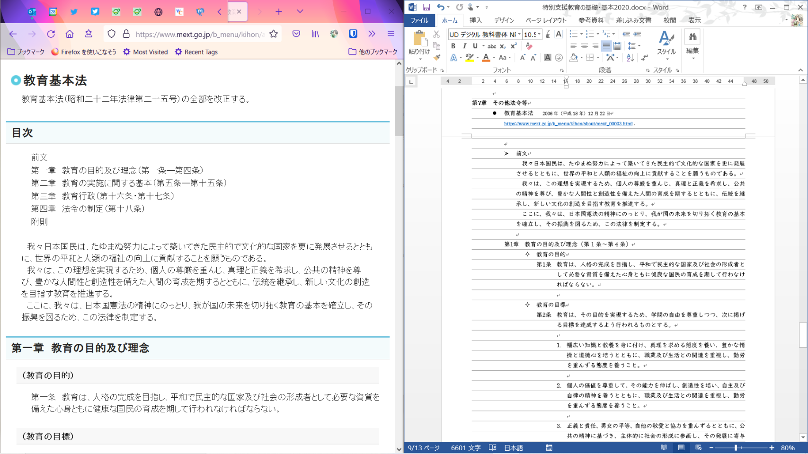The width and height of the screenshot is (808, 454).
Task: Open the font name dropdown
Action: (x=519, y=35)
